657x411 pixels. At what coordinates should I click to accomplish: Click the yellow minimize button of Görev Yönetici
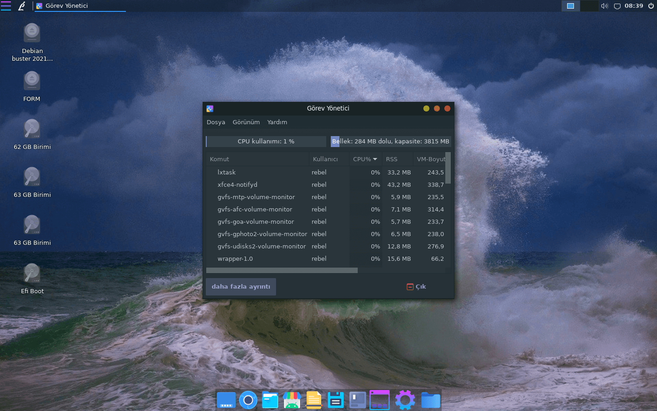(426, 109)
